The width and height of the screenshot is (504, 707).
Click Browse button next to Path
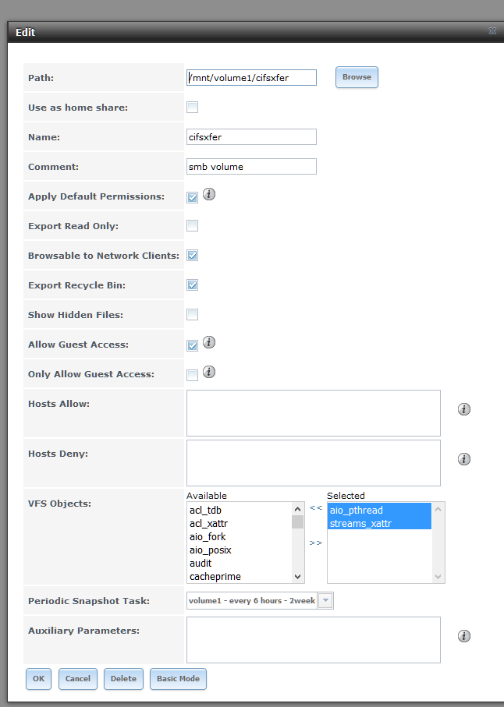pyautogui.click(x=357, y=77)
